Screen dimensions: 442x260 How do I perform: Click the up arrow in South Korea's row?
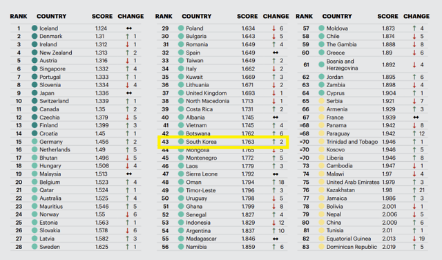(273, 142)
